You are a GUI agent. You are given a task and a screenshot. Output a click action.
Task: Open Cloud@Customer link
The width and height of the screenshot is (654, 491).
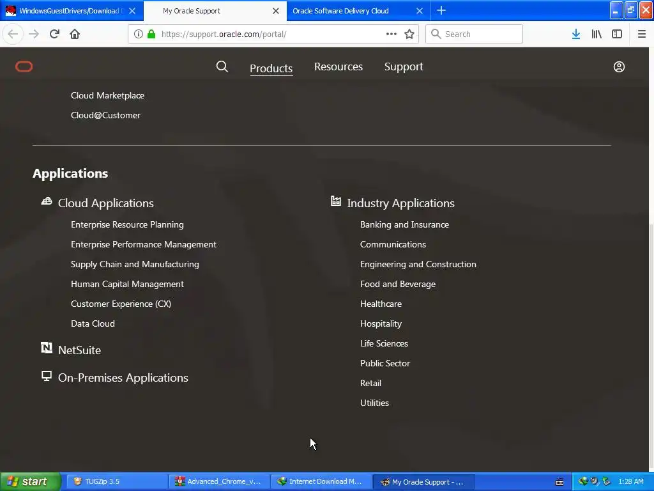pyautogui.click(x=105, y=115)
